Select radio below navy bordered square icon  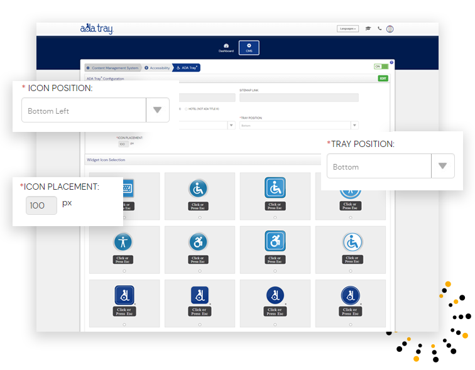click(x=124, y=325)
